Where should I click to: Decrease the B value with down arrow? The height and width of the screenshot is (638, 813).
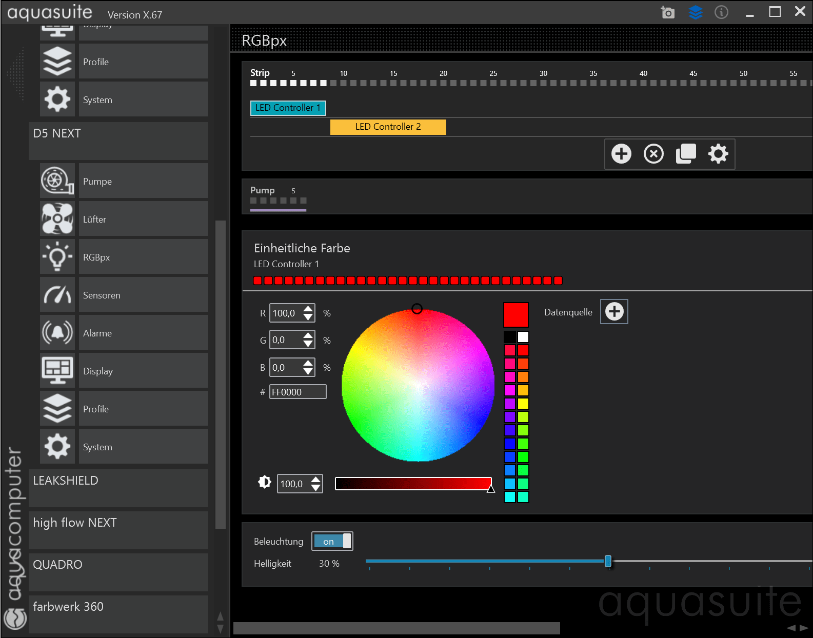pos(308,372)
